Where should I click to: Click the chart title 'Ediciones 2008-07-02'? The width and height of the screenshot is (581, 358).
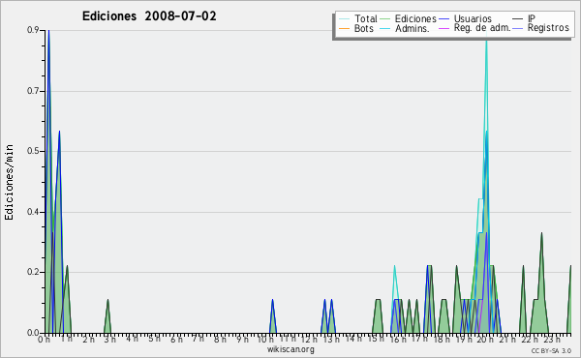(x=149, y=16)
